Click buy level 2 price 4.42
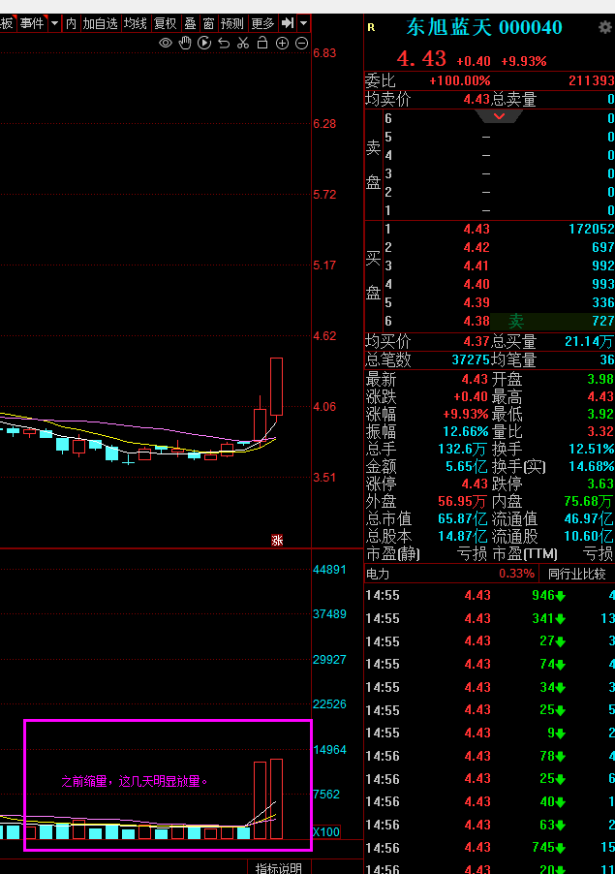The height and width of the screenshot is (874, 615). click(477, 247)
